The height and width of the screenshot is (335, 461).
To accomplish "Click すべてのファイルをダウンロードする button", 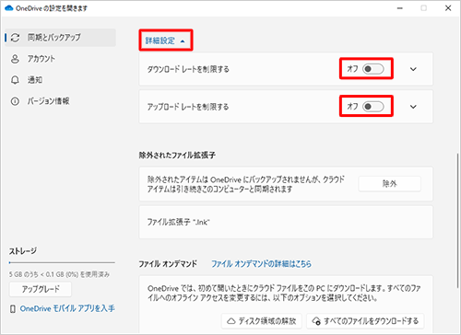I will pos(365,321).
